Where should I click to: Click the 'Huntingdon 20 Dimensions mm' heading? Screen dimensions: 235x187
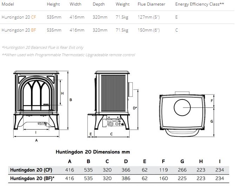tap(93, 152)
